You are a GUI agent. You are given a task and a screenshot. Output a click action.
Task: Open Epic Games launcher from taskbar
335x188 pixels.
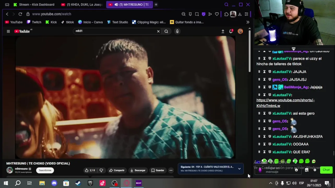[90, 183]
